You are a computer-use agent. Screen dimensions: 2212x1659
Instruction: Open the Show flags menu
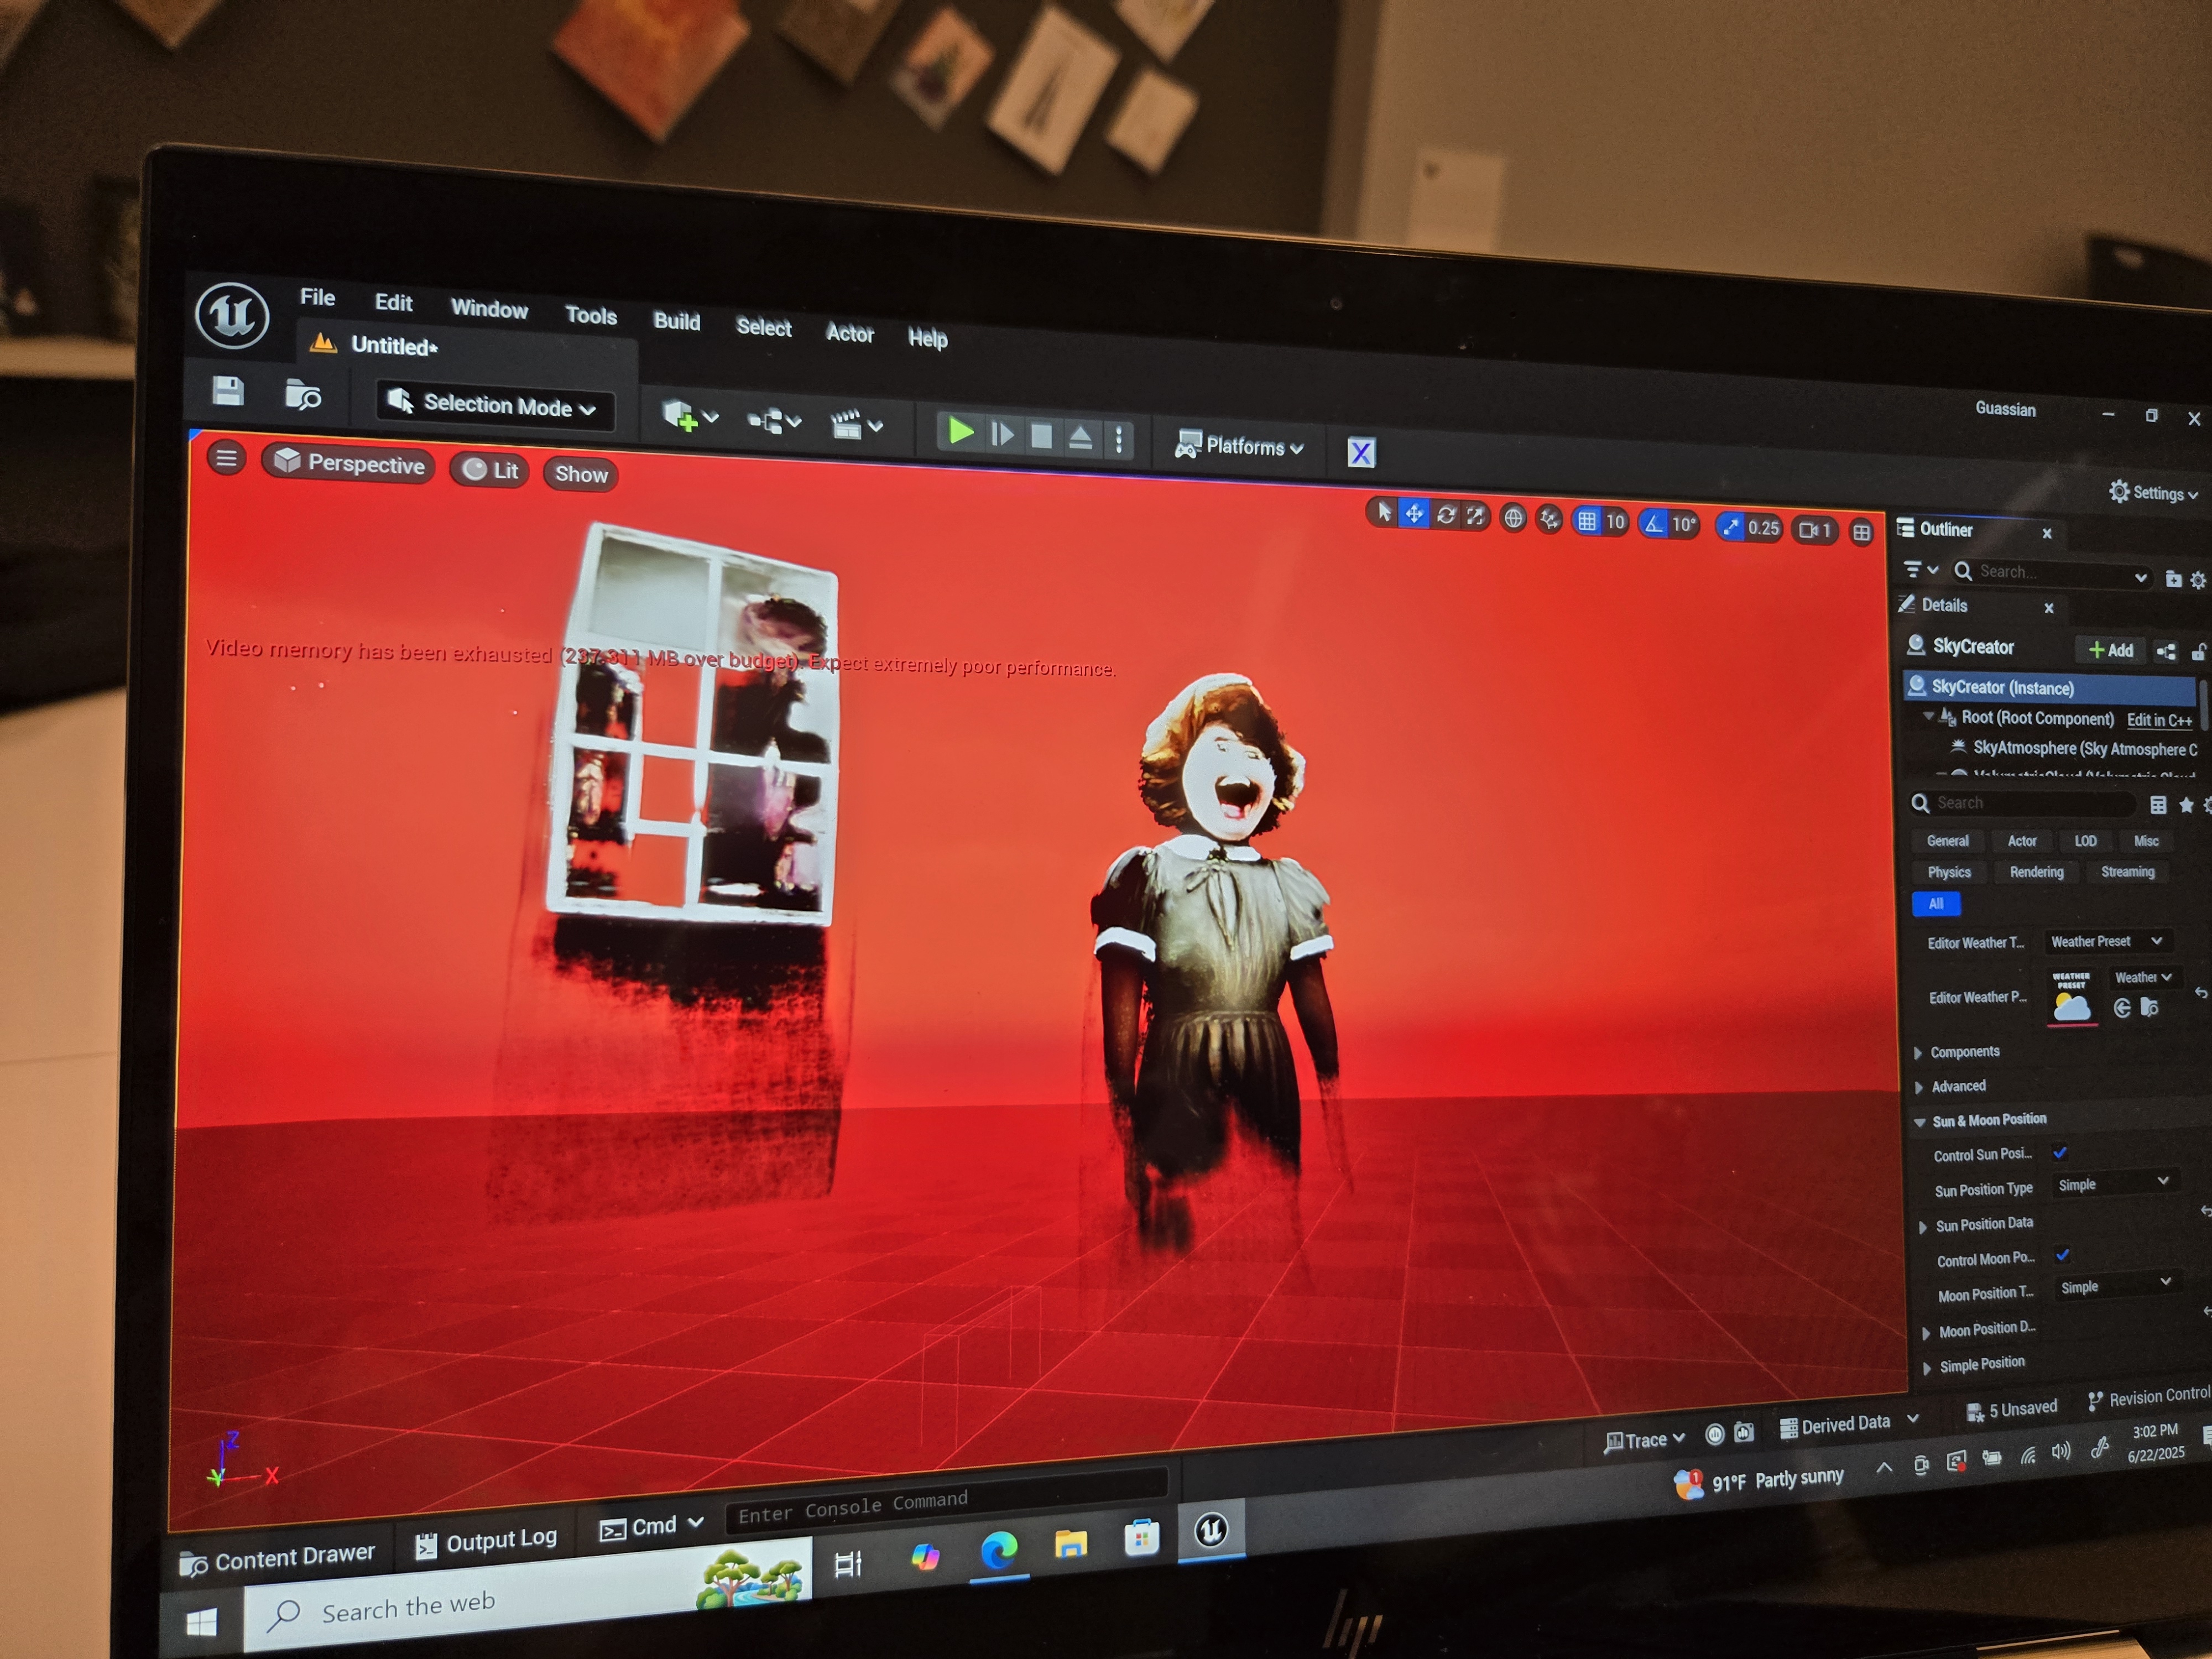[581, 474]
